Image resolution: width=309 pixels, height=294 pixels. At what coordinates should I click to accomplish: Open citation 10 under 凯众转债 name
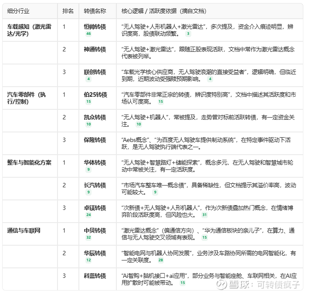(x=88, y=124)
